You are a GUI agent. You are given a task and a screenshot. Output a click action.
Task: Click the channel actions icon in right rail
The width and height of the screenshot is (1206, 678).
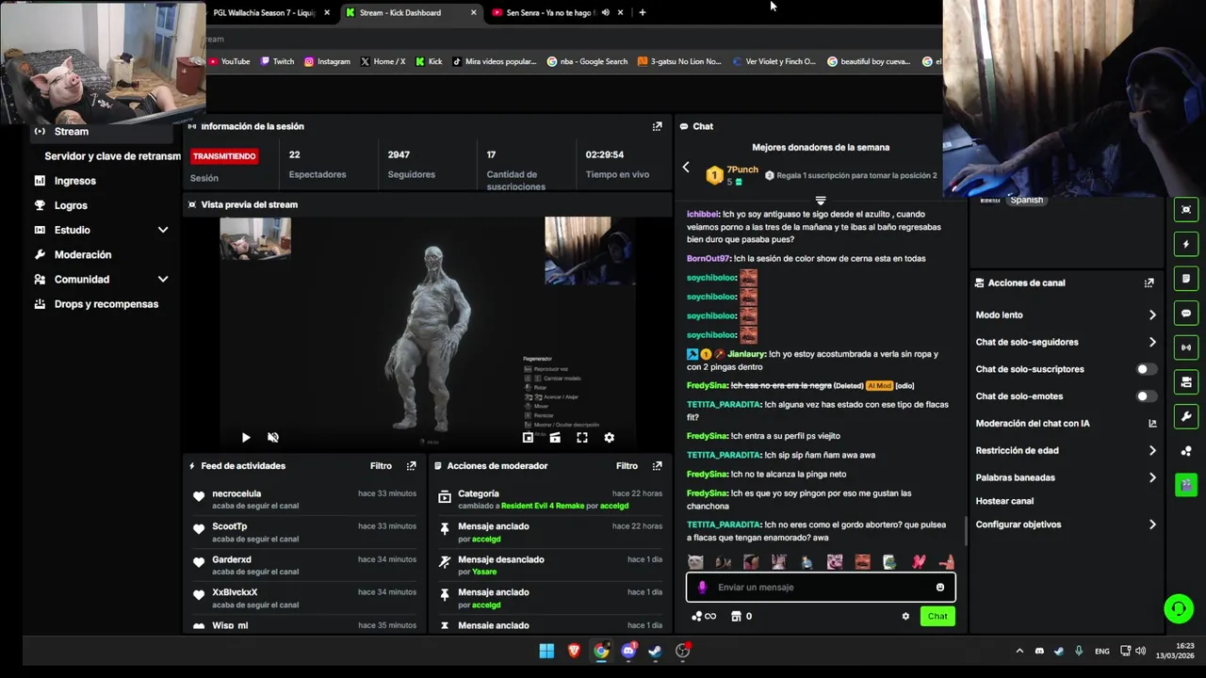click(x=1186, y=381)
